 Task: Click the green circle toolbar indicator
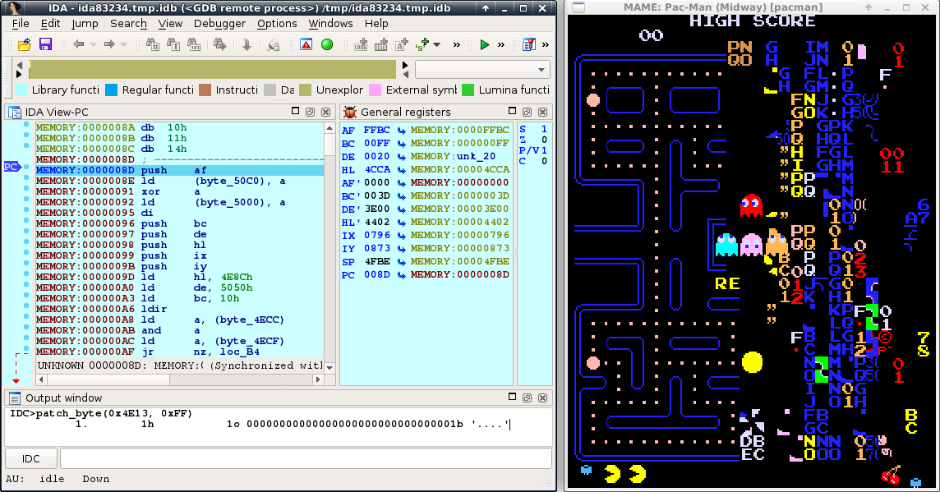coord(327,44)
